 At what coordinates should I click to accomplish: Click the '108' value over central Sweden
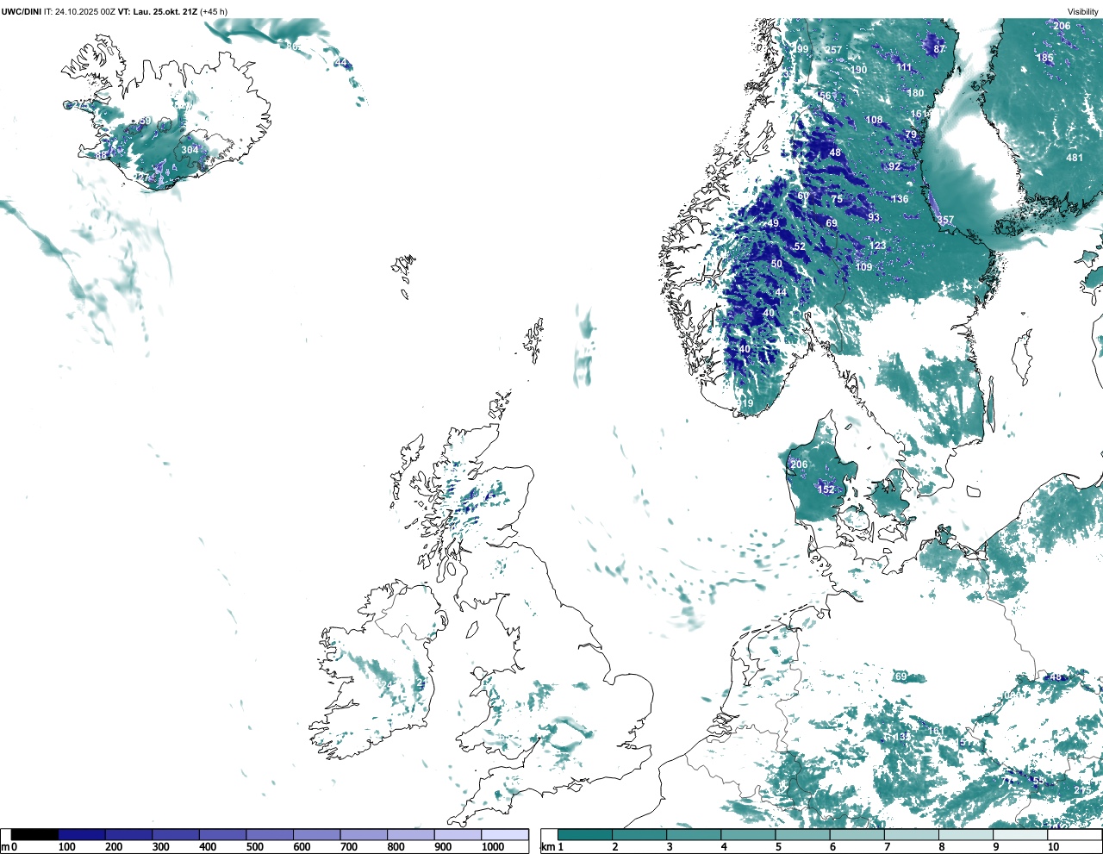(874, 120)
